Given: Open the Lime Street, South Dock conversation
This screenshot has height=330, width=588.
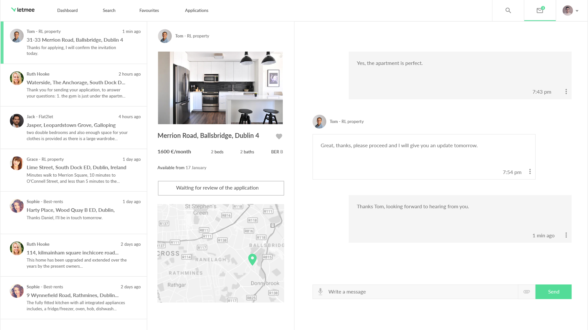Looking at the screenshot, I should tap(74, 170).
